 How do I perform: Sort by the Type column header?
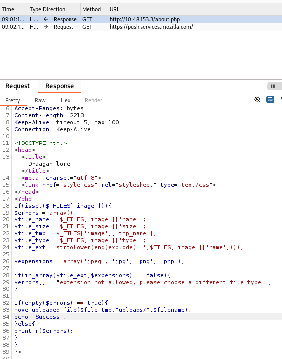click(35, 9)
